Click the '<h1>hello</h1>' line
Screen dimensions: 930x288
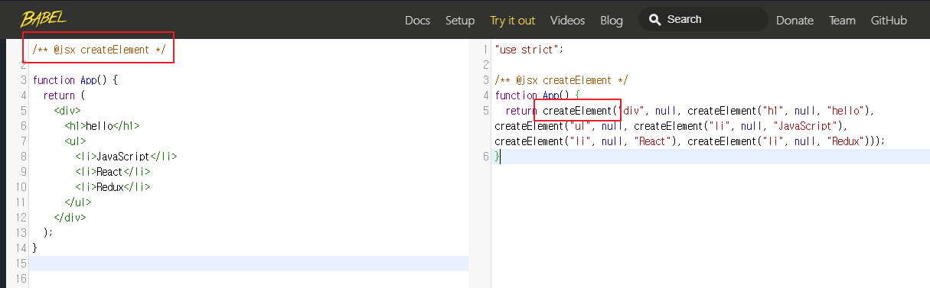click(x=102, y=126)
